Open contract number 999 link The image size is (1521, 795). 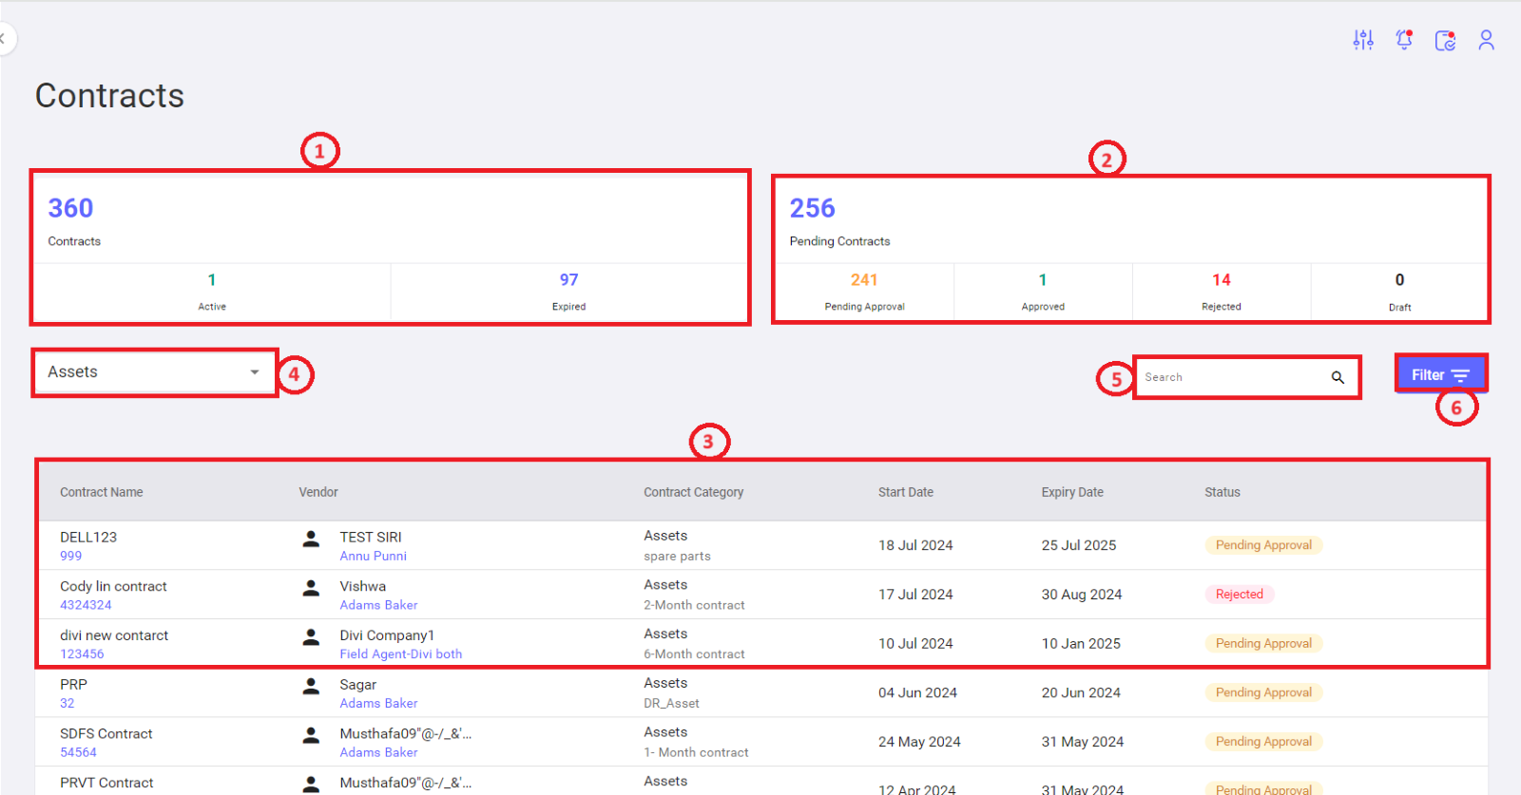[x=71, y=557]
